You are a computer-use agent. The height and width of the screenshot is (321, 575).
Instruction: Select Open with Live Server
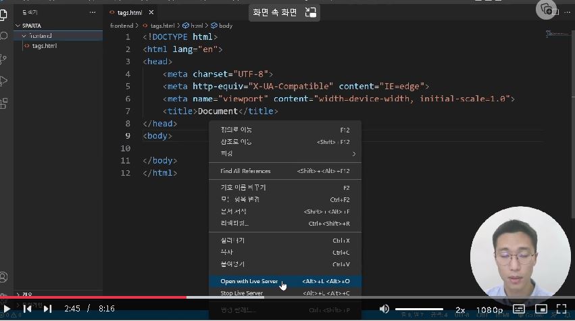(285, 281)
